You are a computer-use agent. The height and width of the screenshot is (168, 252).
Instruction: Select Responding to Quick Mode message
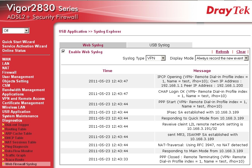(x=202, y=118)
